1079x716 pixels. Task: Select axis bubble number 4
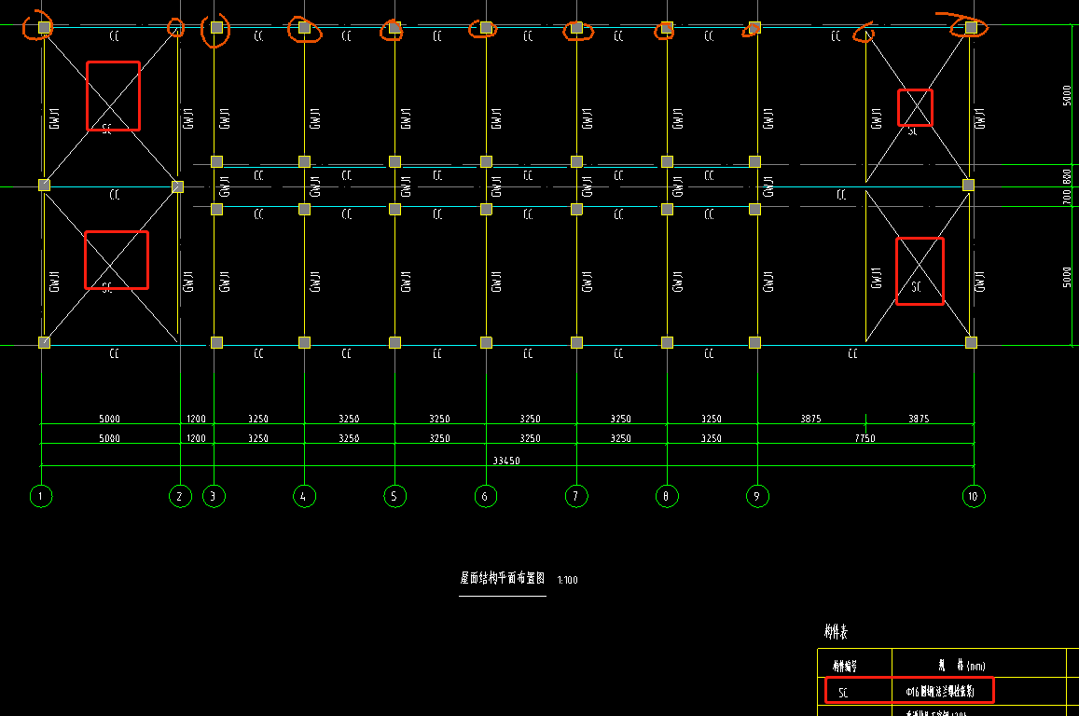(304, 496)
